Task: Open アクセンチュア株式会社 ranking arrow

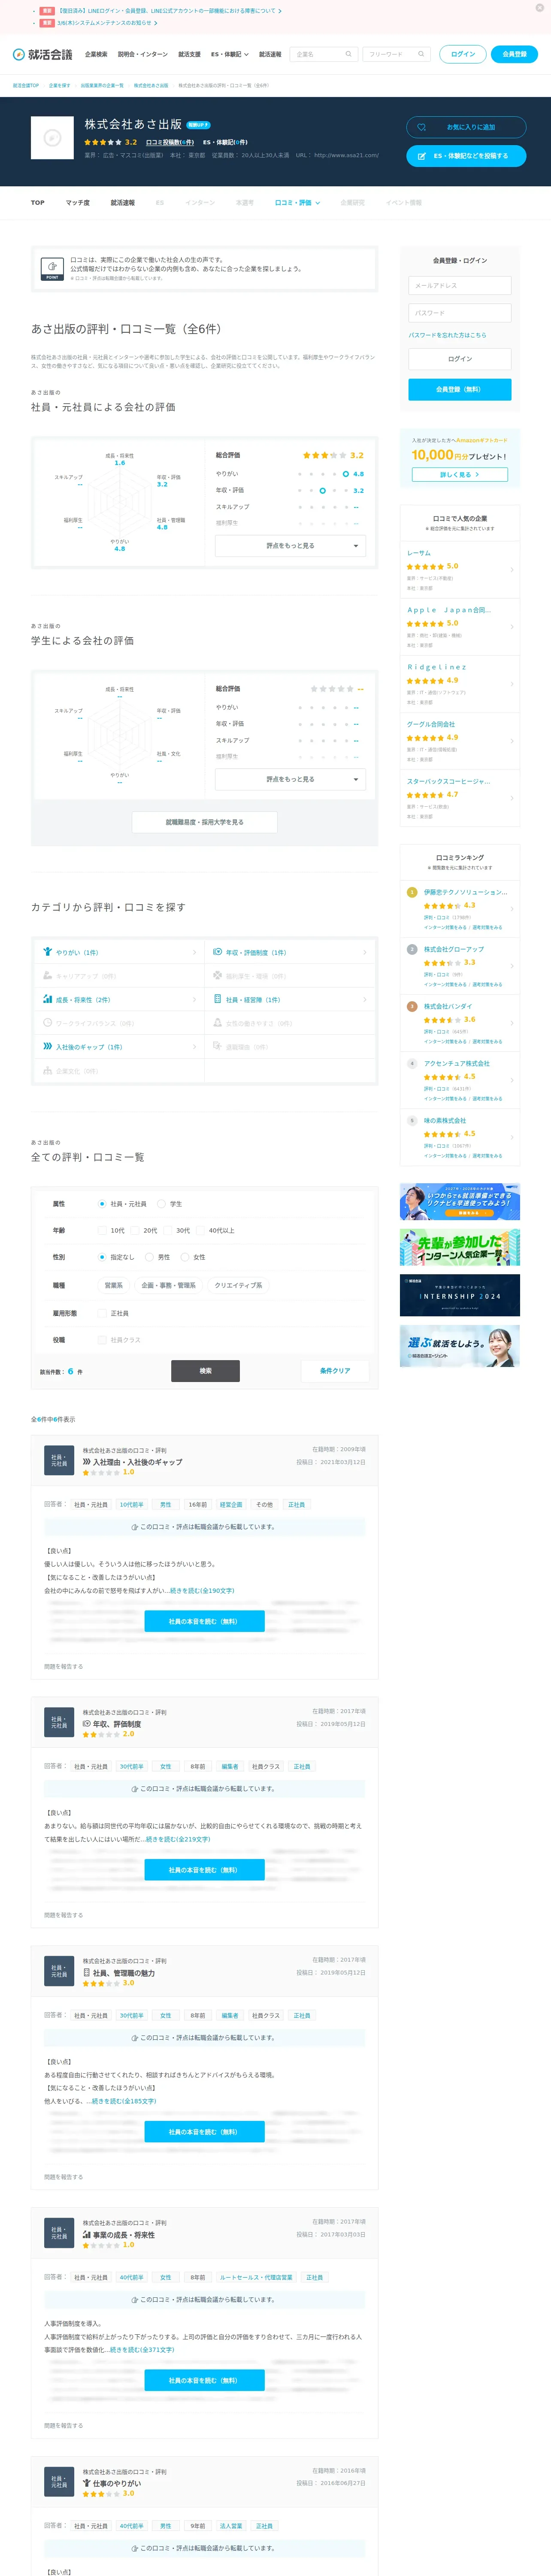Action: coord(512,1080)
